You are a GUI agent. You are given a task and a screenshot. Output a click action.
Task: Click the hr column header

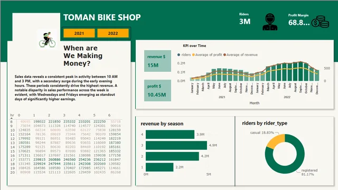[12, 115]
